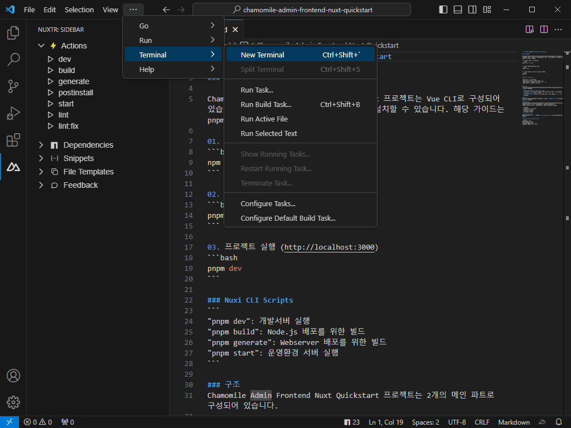Open notifications bell in status bar

[x=559, y=422]
